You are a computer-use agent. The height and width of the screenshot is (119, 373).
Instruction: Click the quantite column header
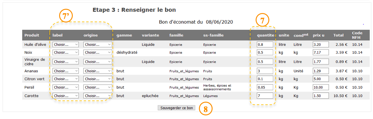(x=266, y=35)
